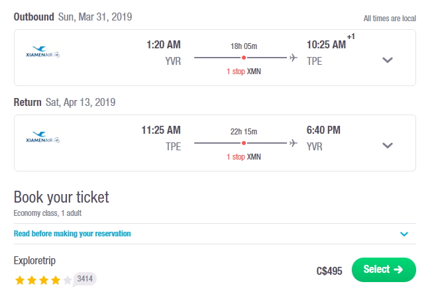Click the Xiamen Air logo on outbound flight
The width and height of the screenshot is (434, 294).
coord(42,52)
